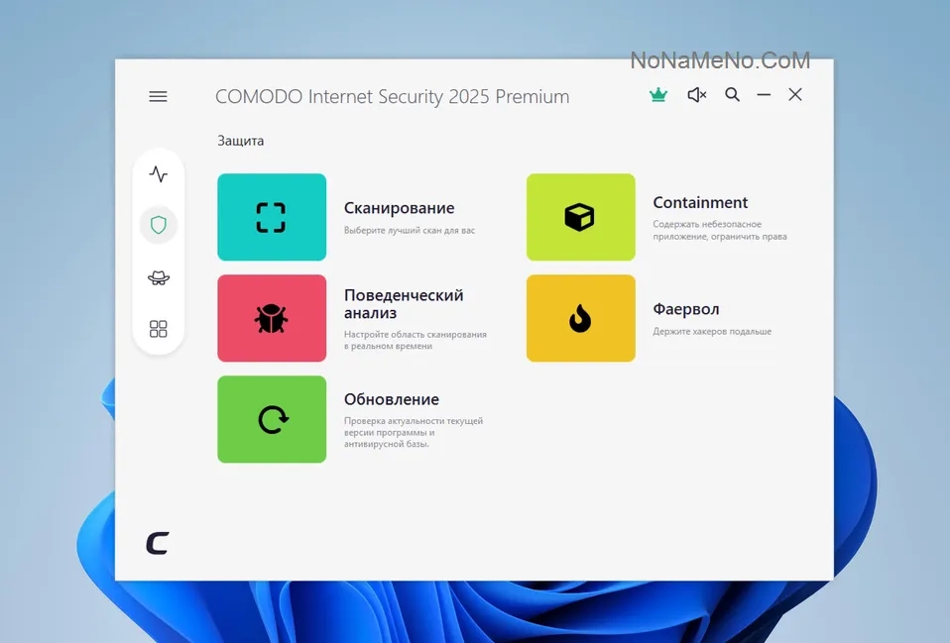Screen dimensions: 950x643
Task: Minimize the COMODO window
Action: click(764, 95)
